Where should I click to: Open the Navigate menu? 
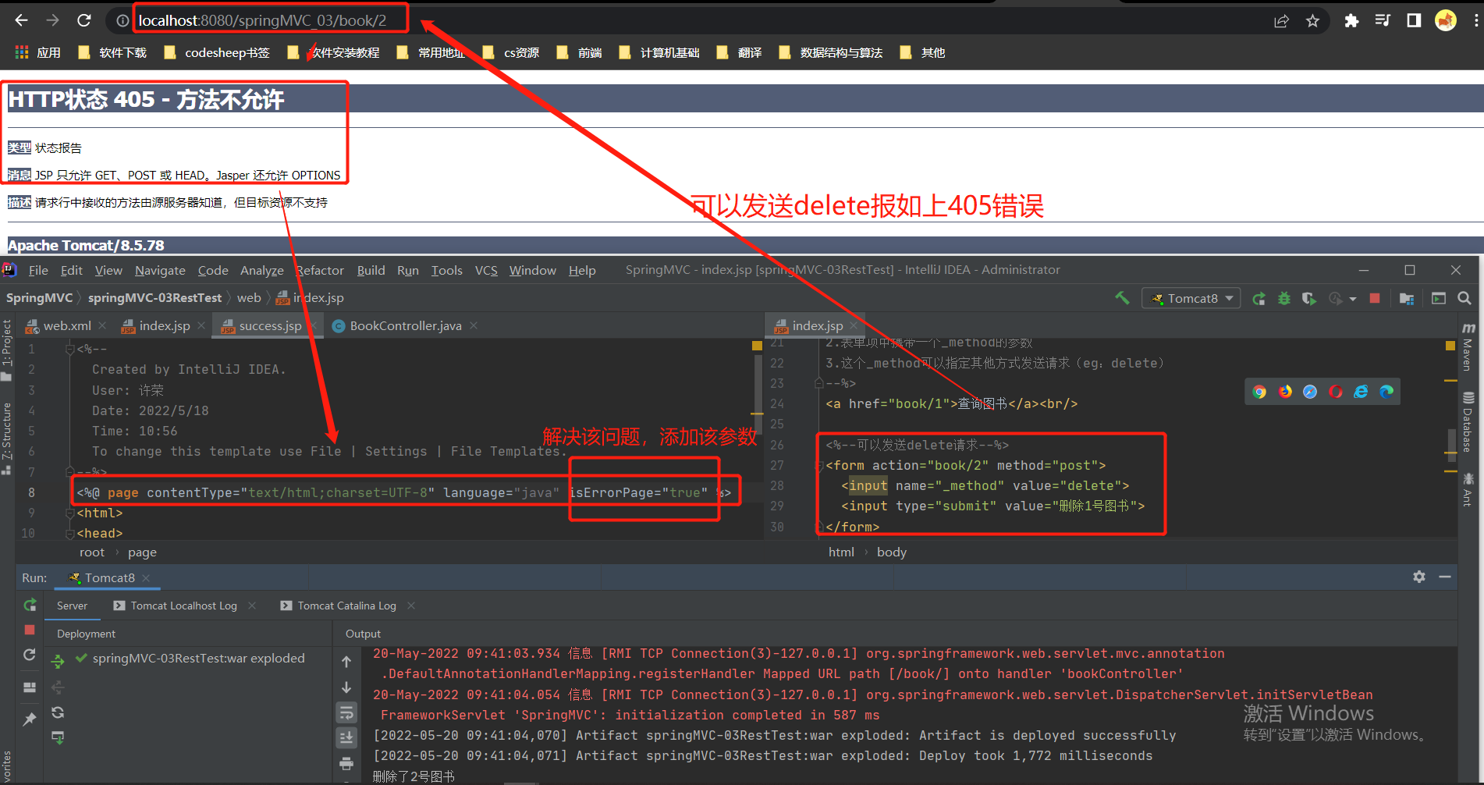pos(160,270)
